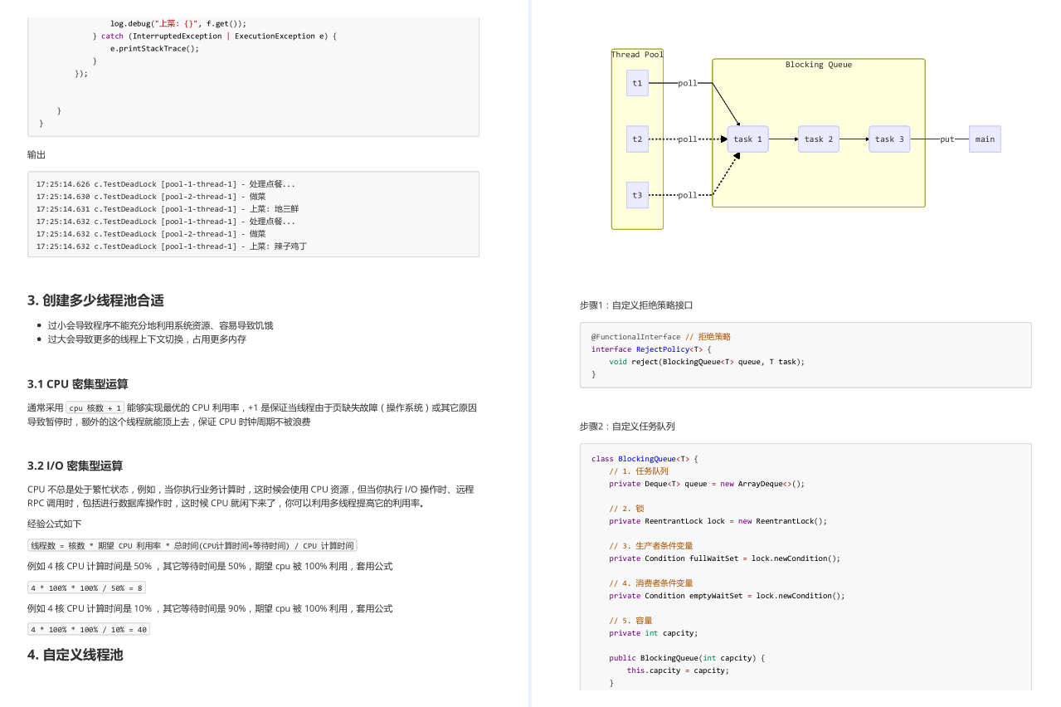Click comment '// 3. 生产者条件变量'

[651, 546]
